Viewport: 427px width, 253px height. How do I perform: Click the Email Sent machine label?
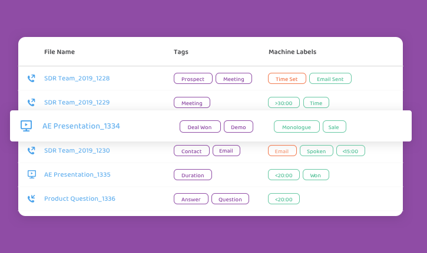tap(330, 79)
